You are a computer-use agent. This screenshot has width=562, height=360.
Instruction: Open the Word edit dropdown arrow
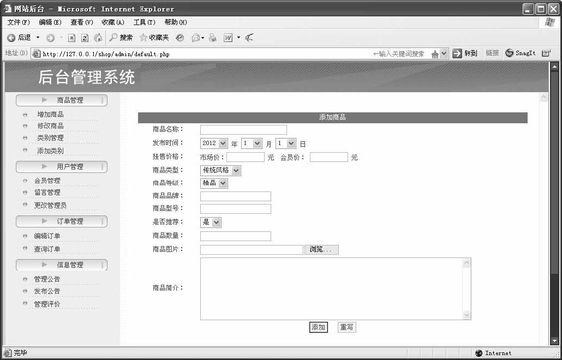click(x=238, y=38)
